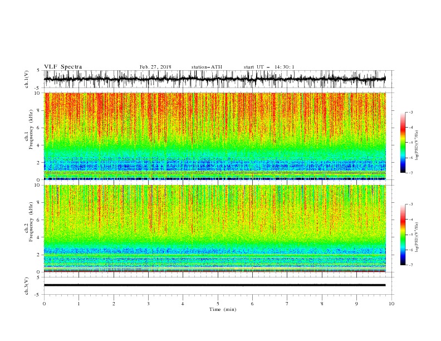Click the time axis tick label "5"
The width and height of the screenshot is (441, 341).
[218, 304]
